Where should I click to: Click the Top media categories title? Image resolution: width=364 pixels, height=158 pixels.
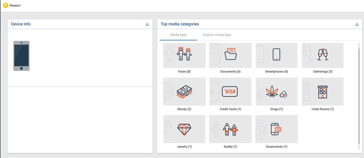180,24
